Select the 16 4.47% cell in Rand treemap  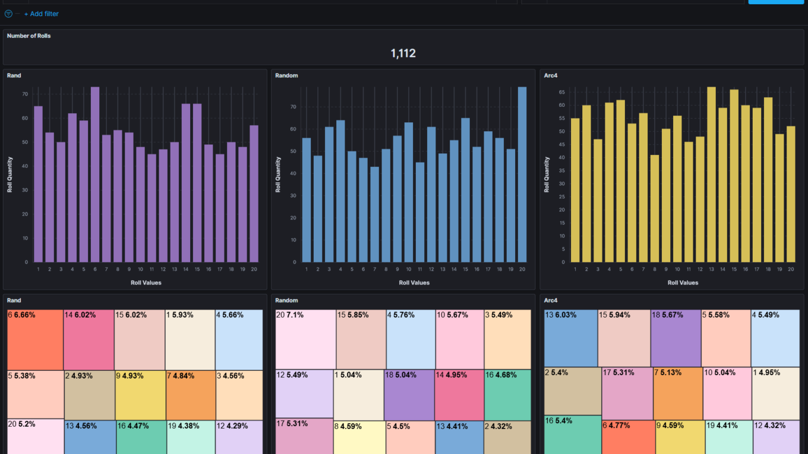(x=141, y=437)
